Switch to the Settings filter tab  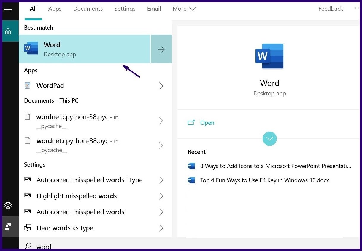tap(125, 9)
